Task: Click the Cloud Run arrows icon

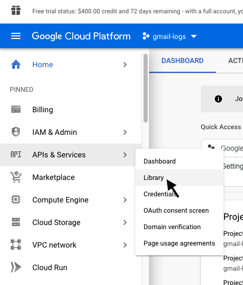Action: [x=16, y=267]
